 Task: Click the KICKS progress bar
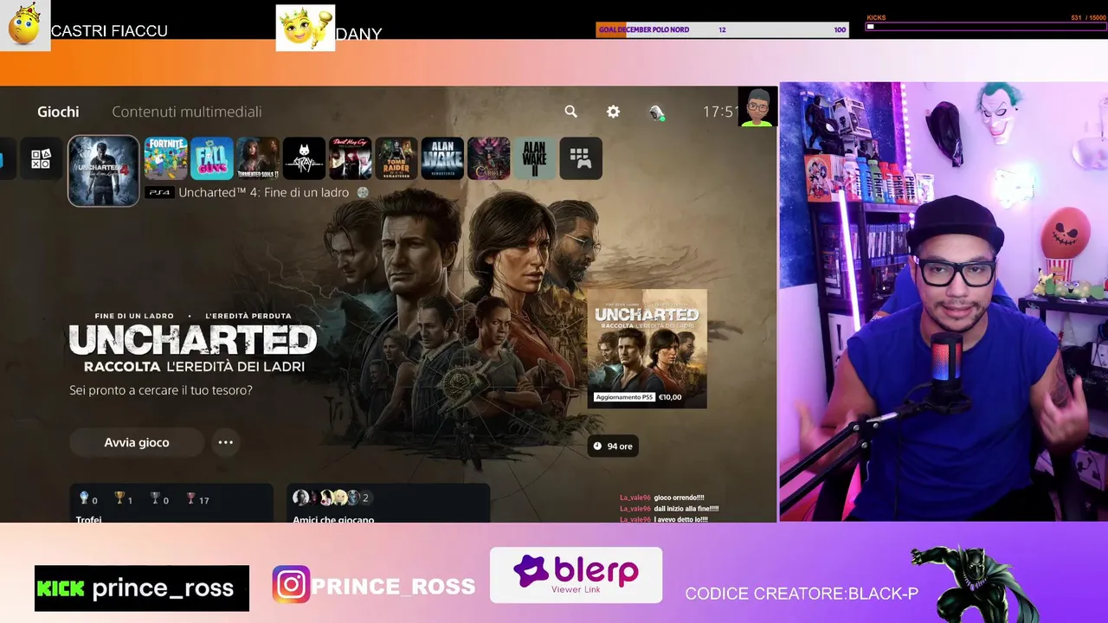[x=986, y=27]
